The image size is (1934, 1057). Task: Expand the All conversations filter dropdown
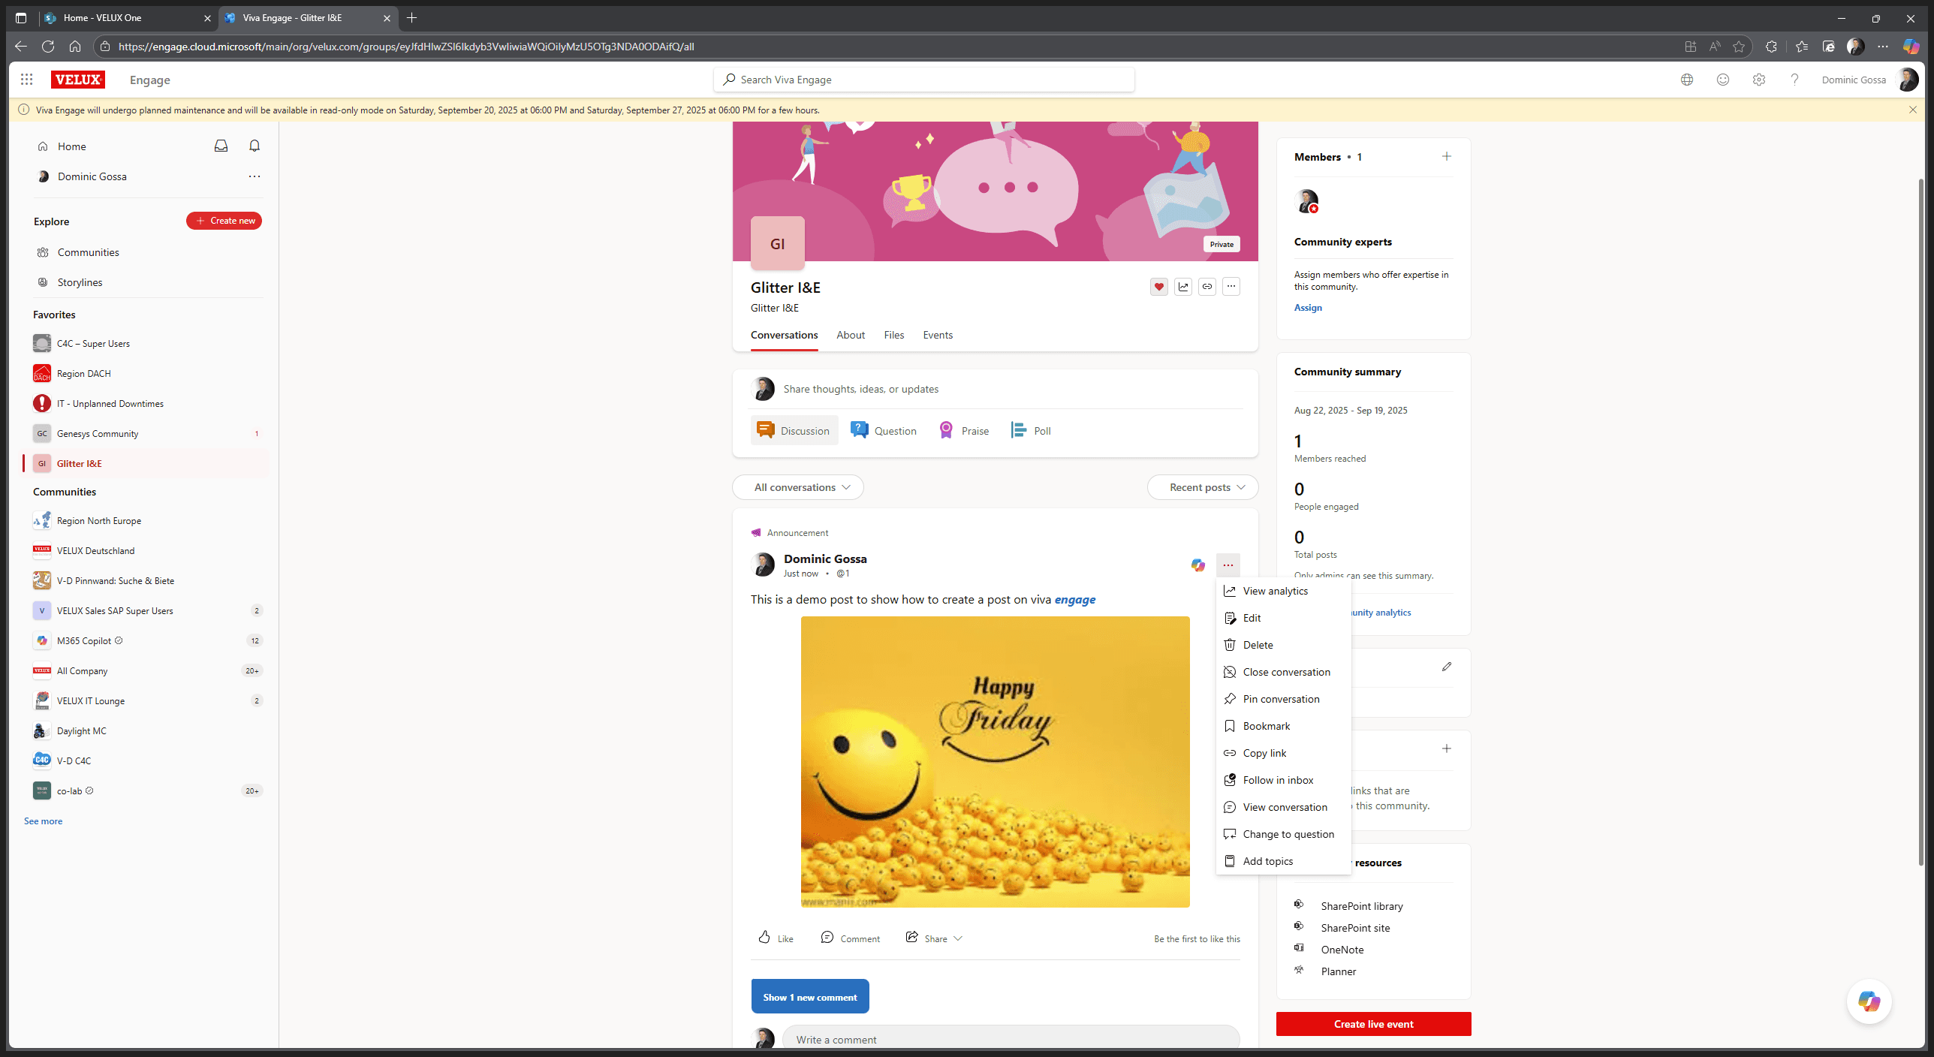click(x=798, y=487)
